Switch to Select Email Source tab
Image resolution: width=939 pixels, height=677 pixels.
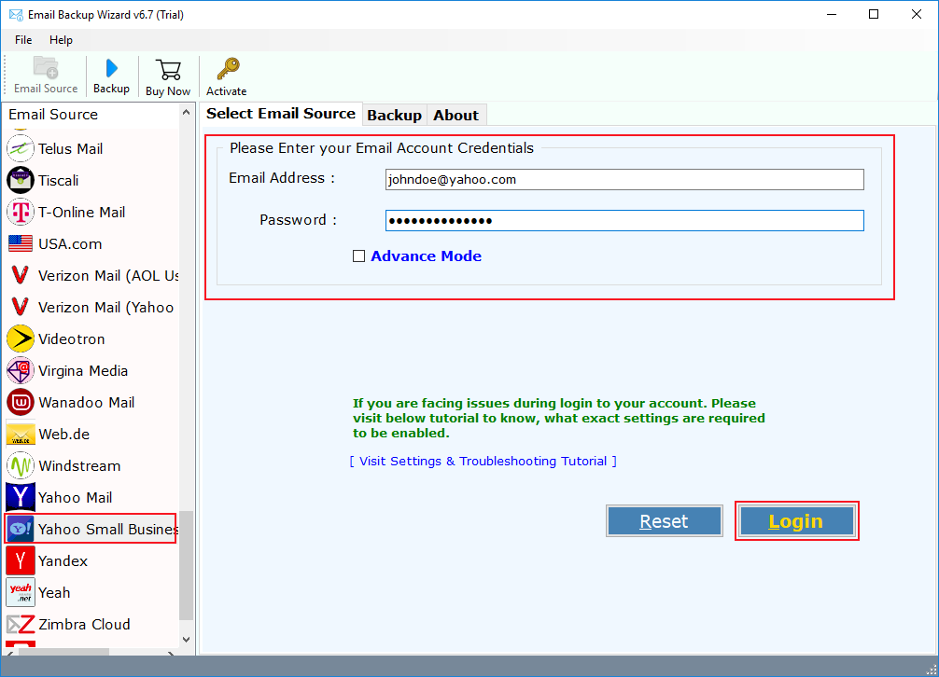(x=281, y=114)
